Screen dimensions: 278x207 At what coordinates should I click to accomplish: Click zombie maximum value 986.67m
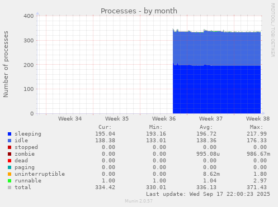[x=258, y=154]
